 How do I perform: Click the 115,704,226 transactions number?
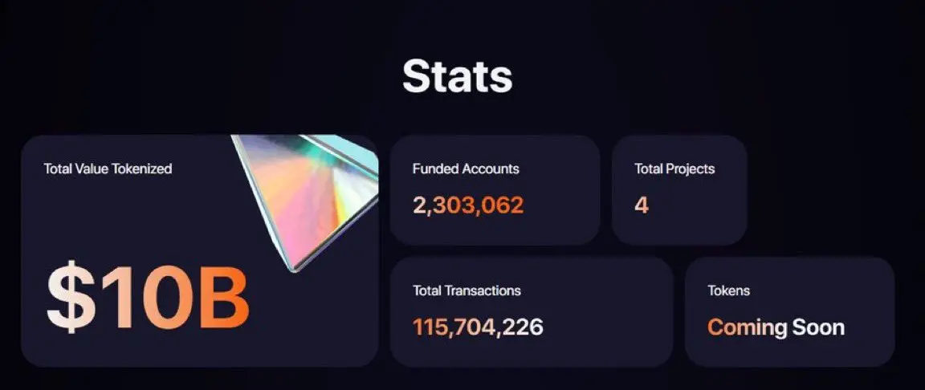point(478,327)
